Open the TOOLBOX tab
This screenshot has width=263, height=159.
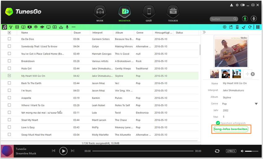coord(173,14)
